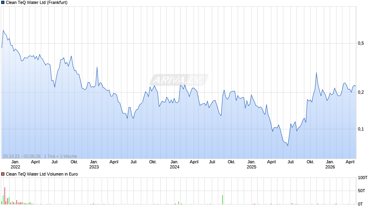
Task: Click the blue legend square for Clean TeQ Water
Action: pos(3,3)
